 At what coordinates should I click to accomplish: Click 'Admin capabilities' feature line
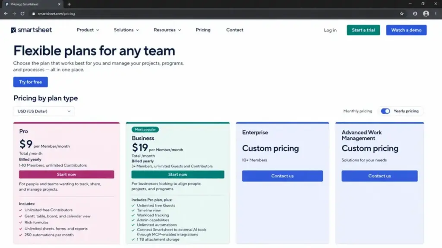coord(153,220)
